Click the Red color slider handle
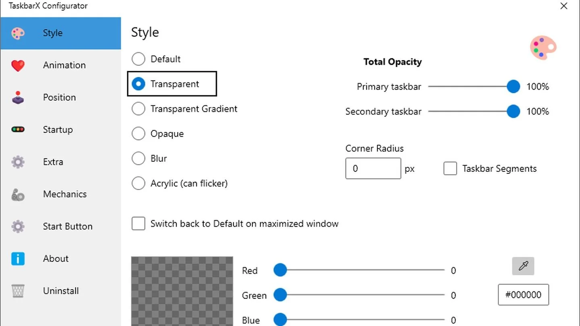This screenshot has width=580, height=326. 280,270
